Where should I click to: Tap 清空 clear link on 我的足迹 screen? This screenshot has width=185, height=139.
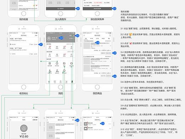[x=73, y=120]
